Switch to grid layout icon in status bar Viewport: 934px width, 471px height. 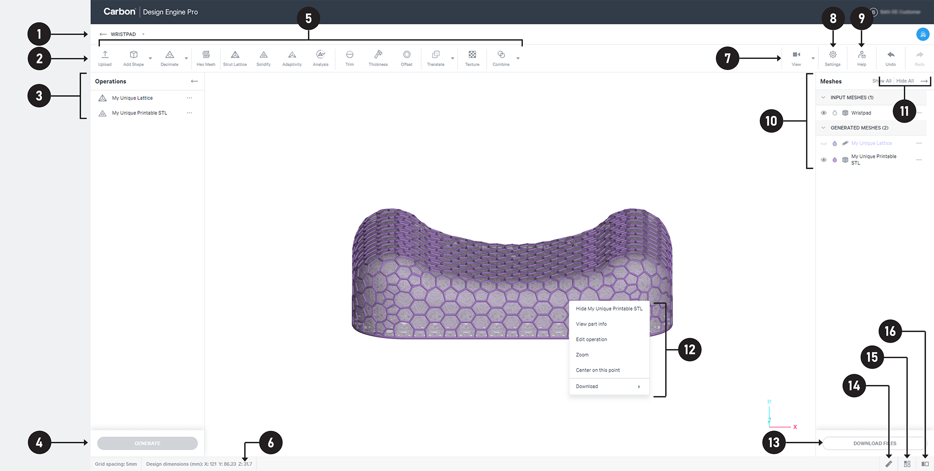[x=907, y=464]
